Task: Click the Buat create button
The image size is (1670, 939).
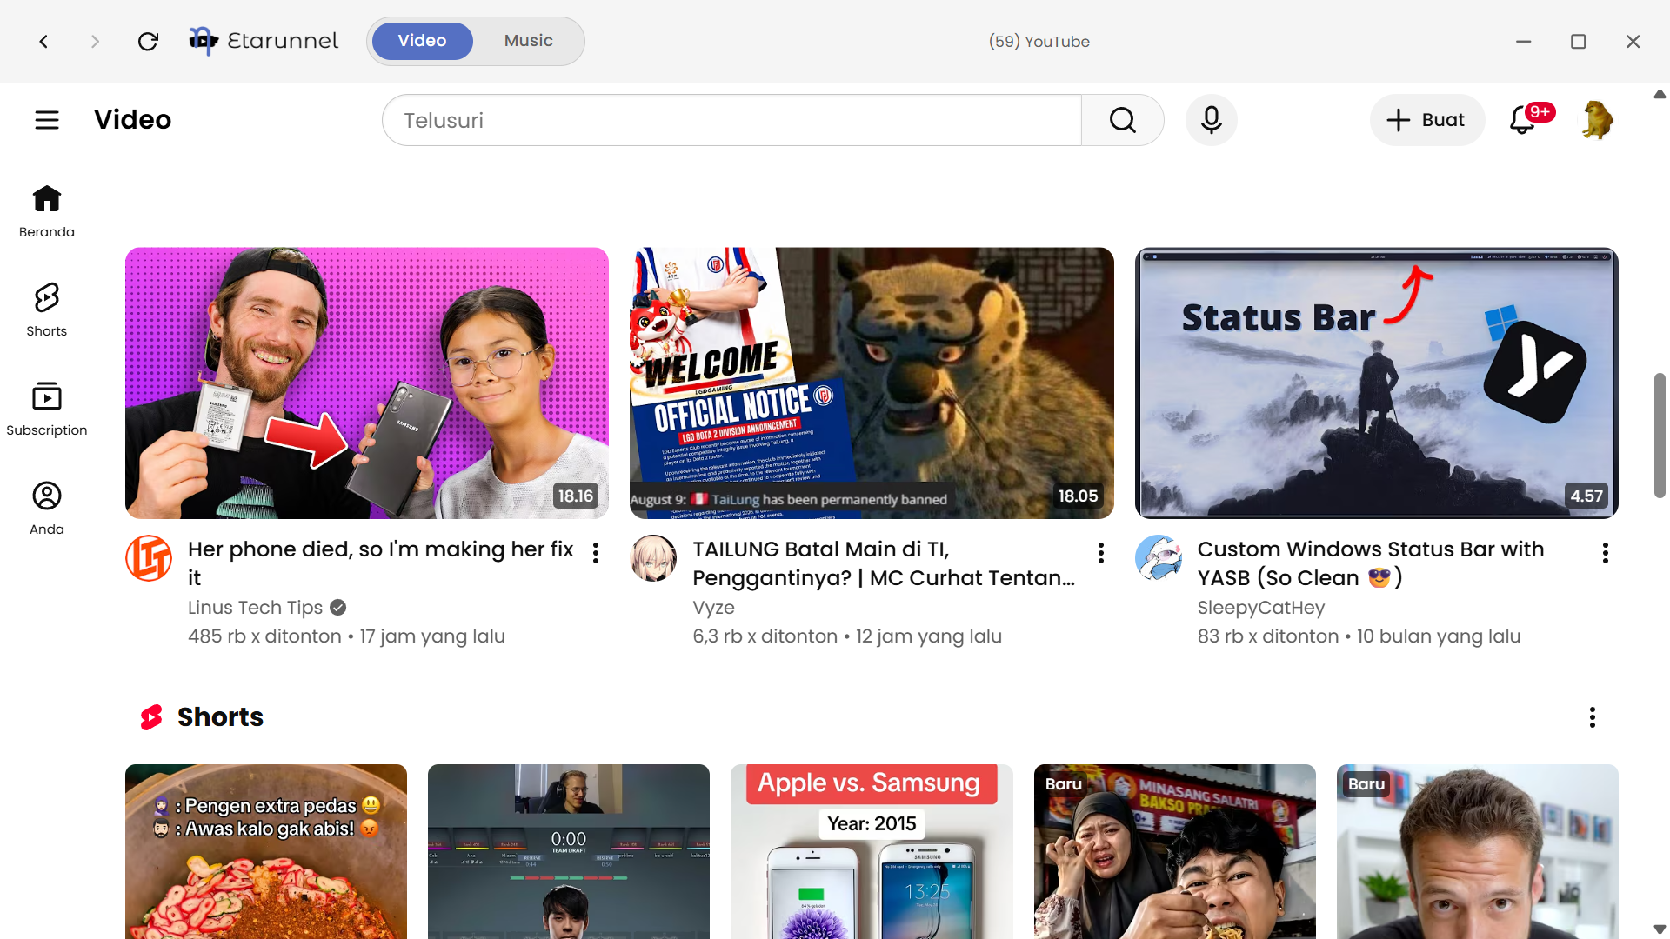Action: coord(1426,120)
